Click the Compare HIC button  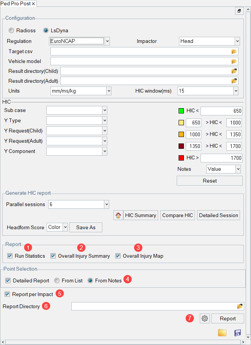(177, 215)
